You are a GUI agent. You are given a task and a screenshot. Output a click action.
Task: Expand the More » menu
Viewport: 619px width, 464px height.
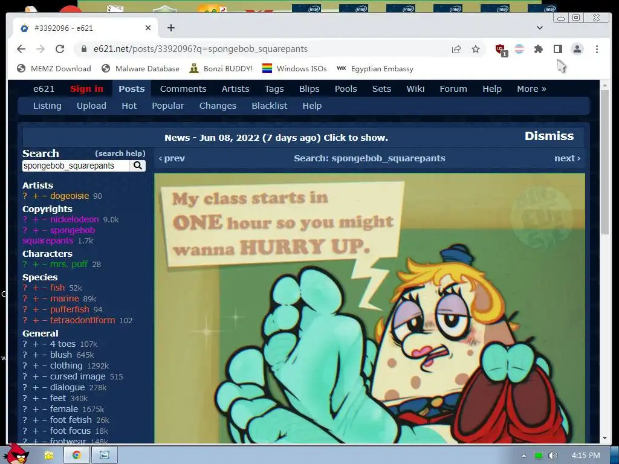(531, 89)
